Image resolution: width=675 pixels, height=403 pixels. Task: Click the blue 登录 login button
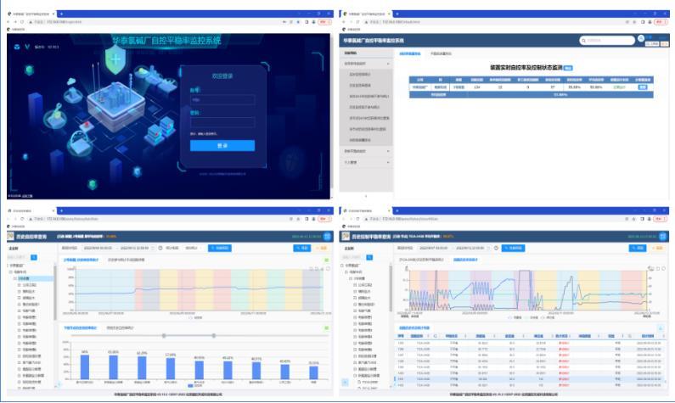click(x=222, y=145)
